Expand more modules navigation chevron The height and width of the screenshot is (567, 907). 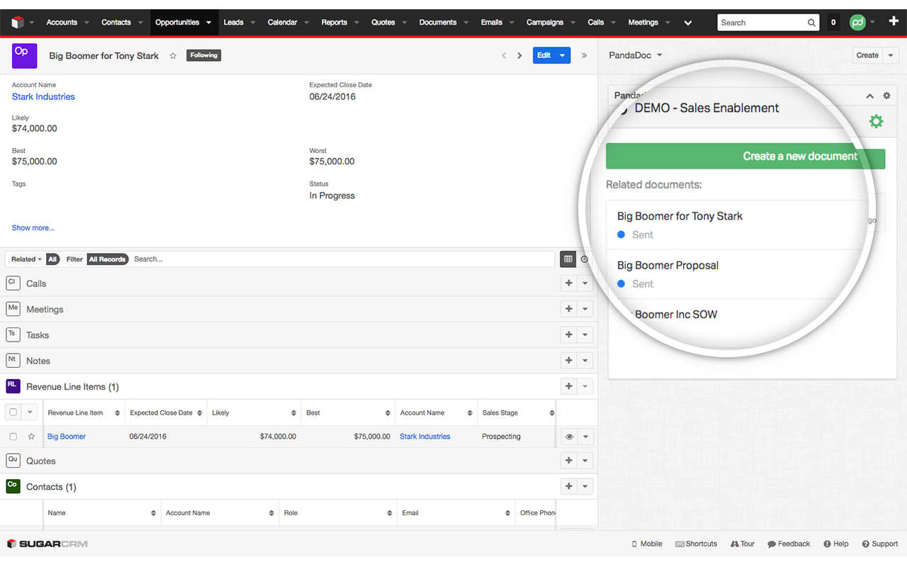[687, 23]
